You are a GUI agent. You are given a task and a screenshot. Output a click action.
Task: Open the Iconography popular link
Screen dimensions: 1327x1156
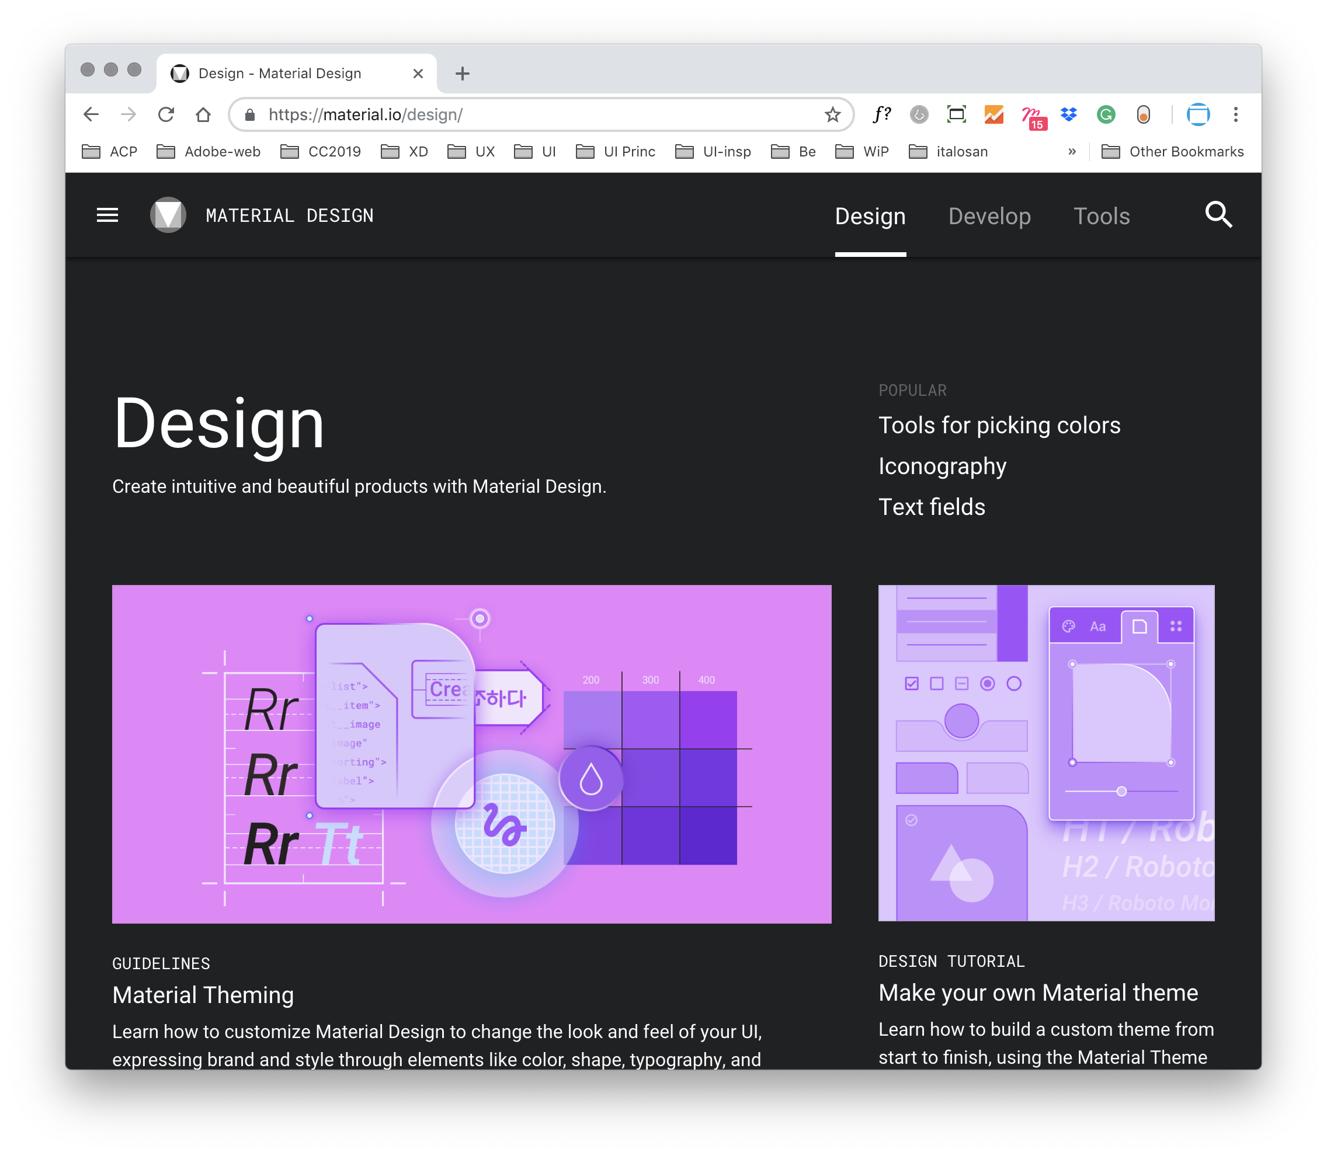point(942,466)
